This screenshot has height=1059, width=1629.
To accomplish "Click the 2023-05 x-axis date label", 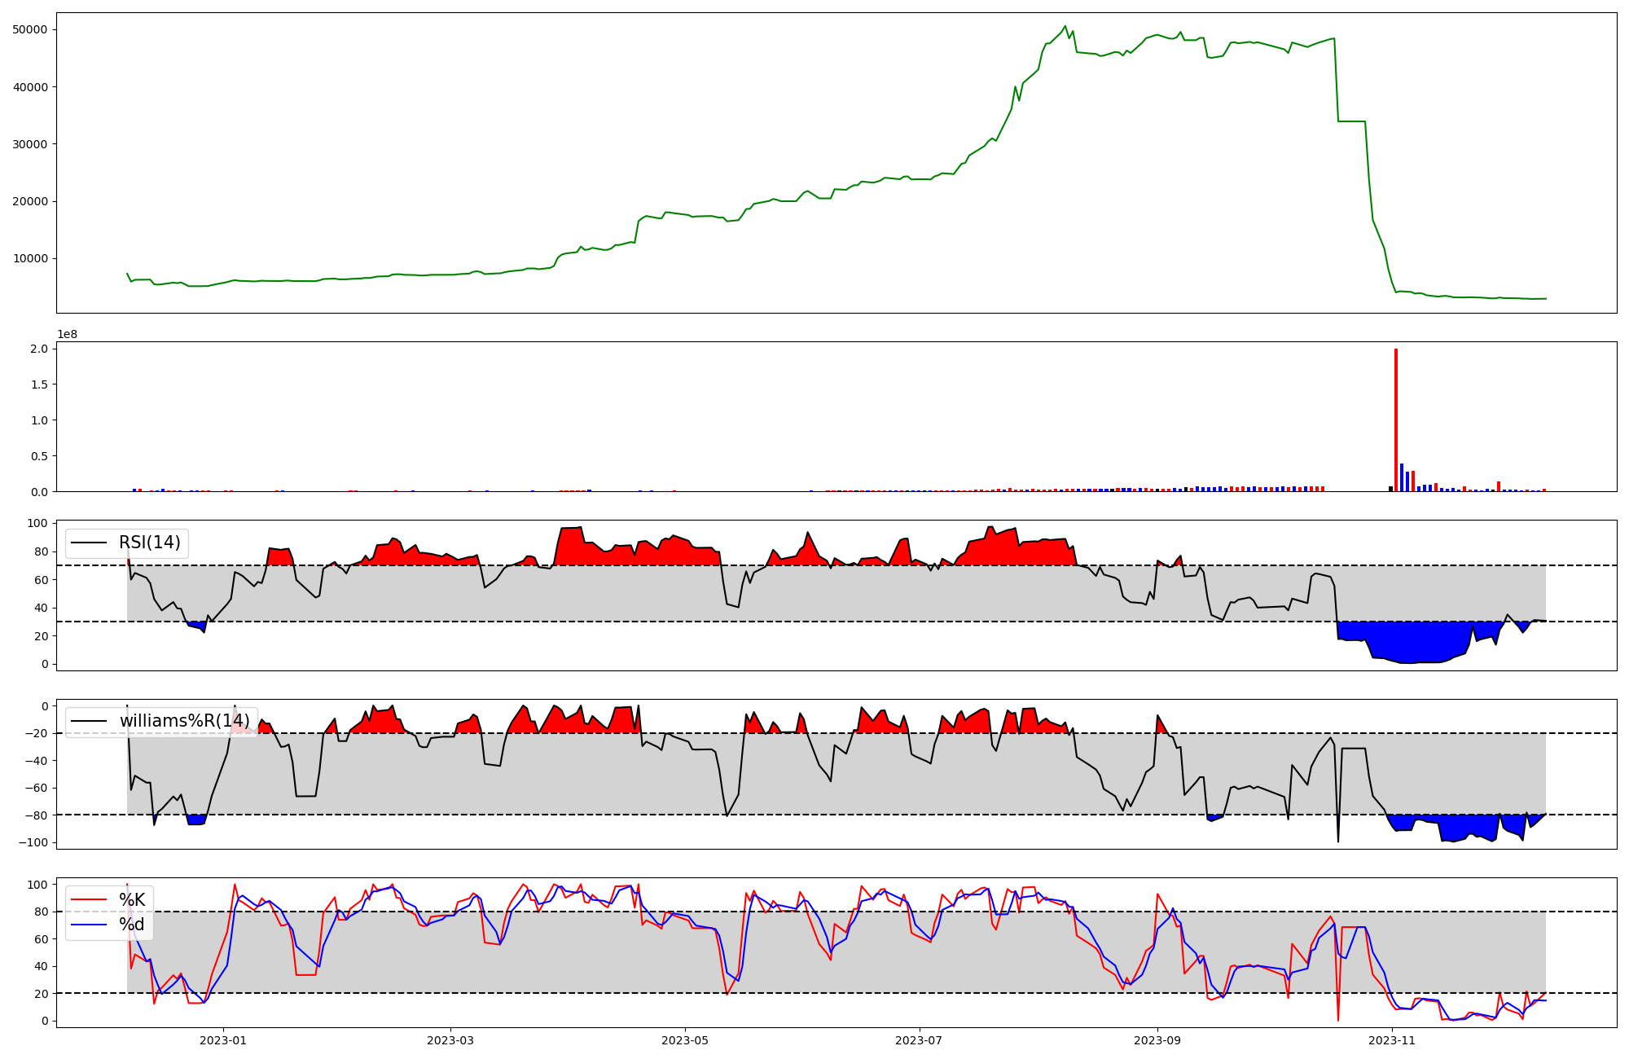I will pos(685,1040).
